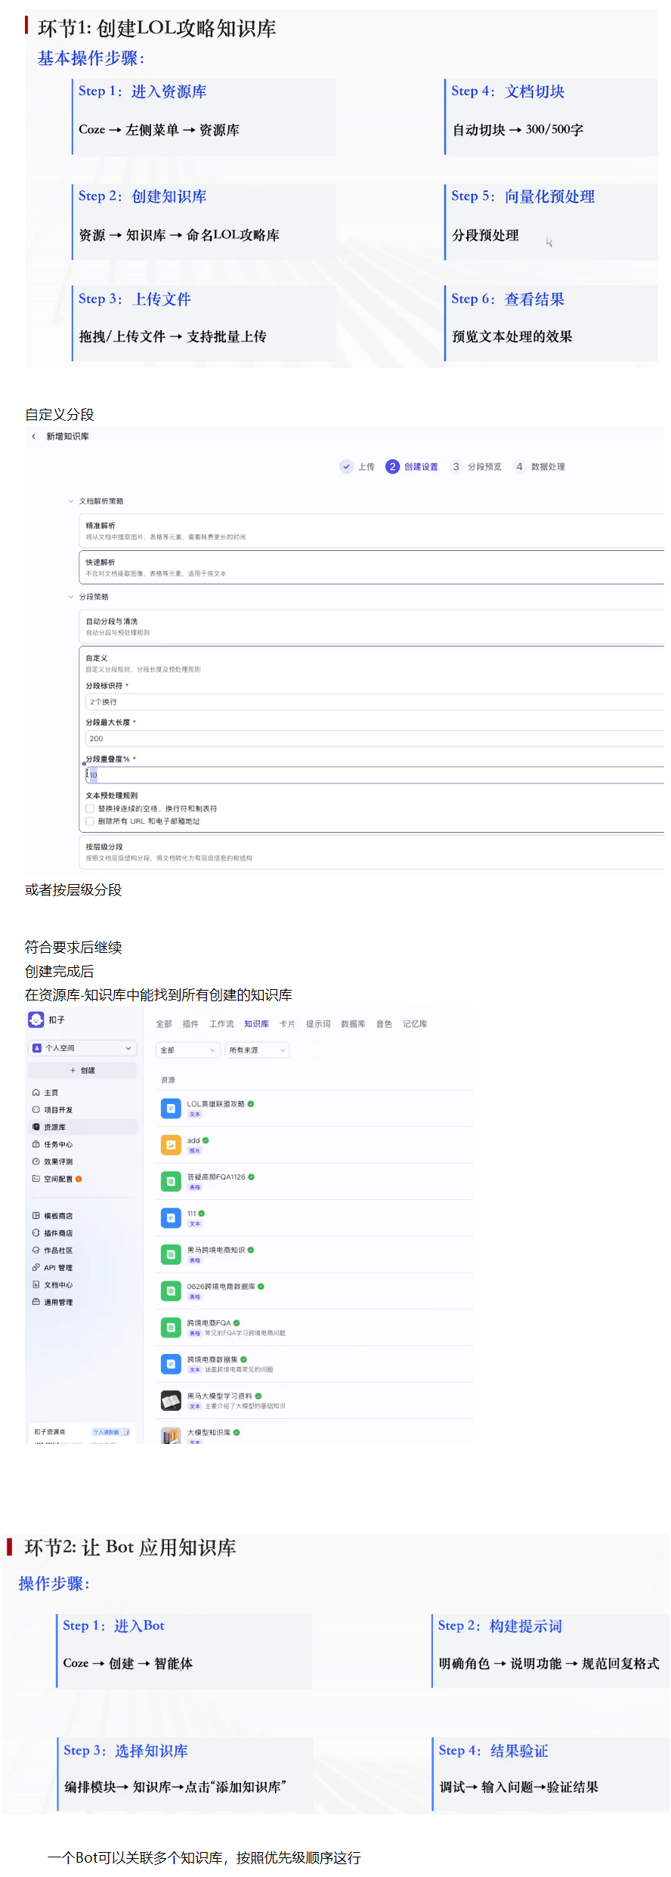
Task: Click the orange alert badge beside 空间配置
Action: pyautogui.click(x=79, y=1179)
